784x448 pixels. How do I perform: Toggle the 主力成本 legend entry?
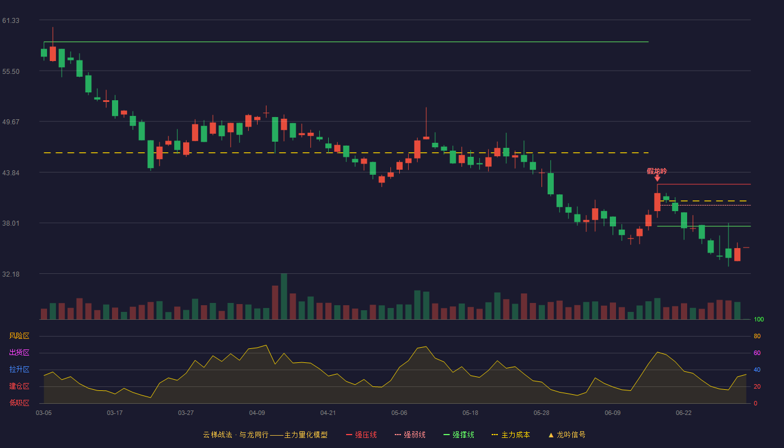click(511, 435)
